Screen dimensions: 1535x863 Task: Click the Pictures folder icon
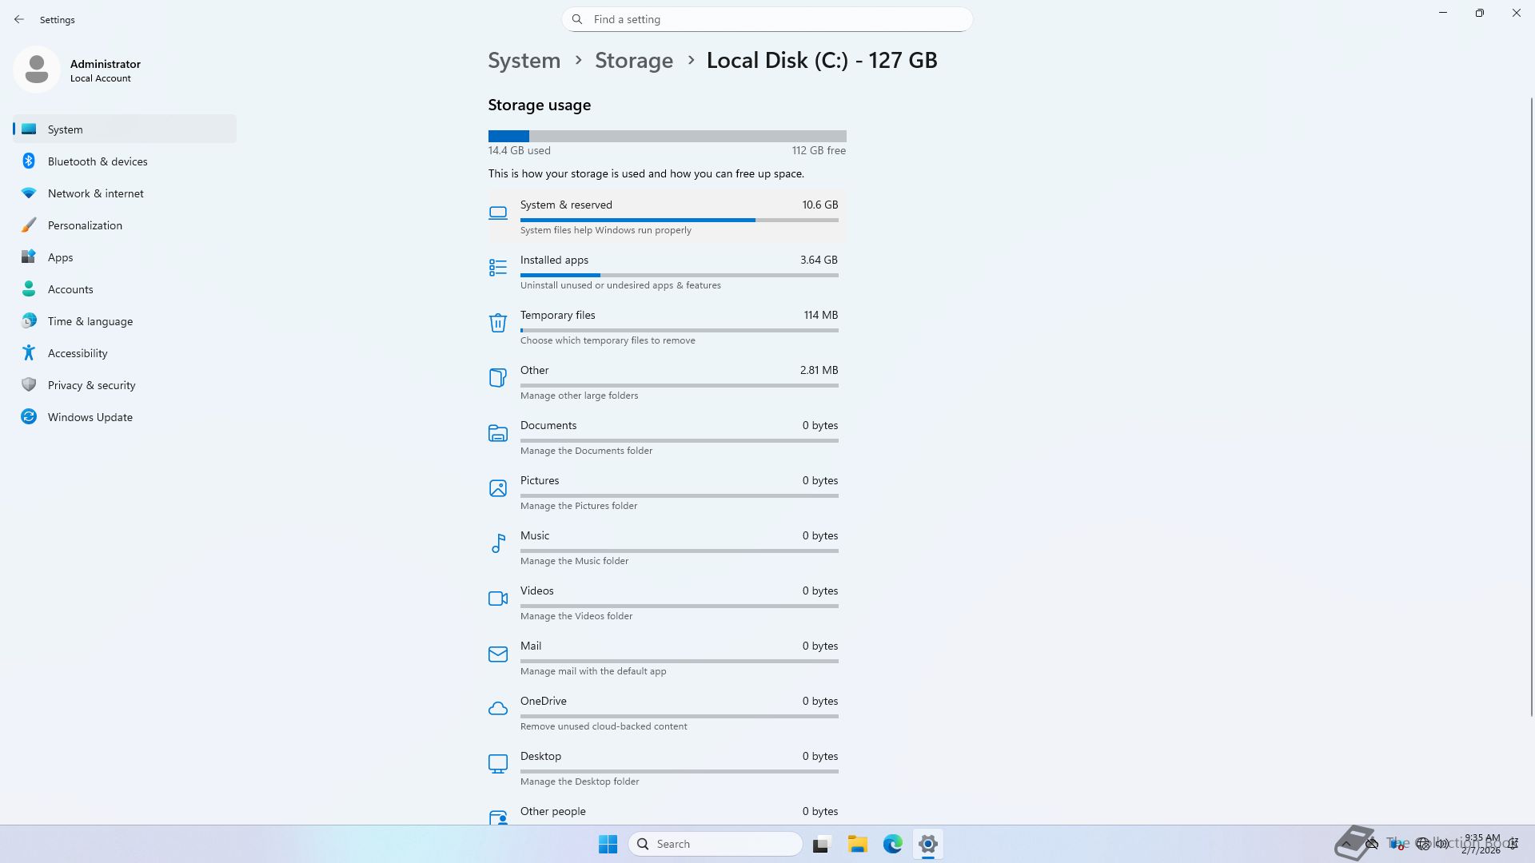tap(497, 488)
